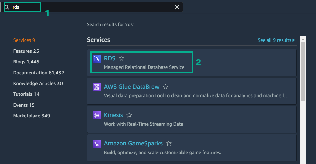Select Documentation 61,437 category
316x164 pixels.
tap(39, 73)
